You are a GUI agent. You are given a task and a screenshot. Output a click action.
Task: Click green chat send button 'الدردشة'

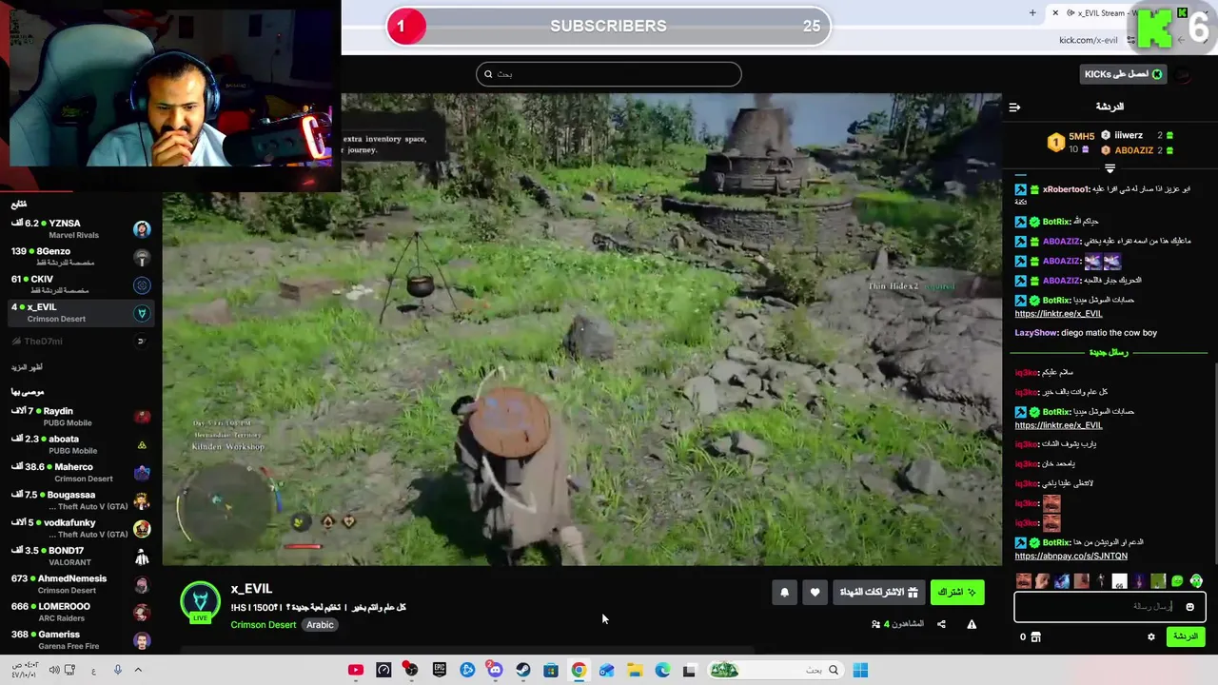pos(1186,636)
